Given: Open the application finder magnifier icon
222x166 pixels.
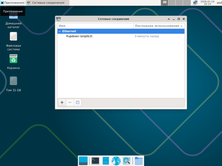Looking at the screenshot, I should [x=127, y=161].
